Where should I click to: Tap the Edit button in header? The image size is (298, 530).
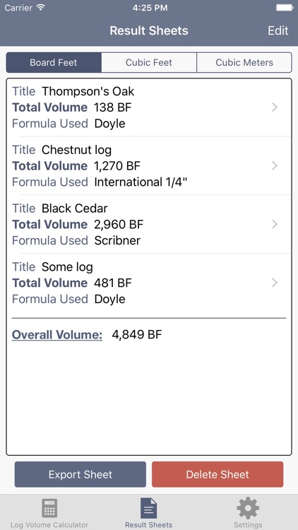point(278,30)
